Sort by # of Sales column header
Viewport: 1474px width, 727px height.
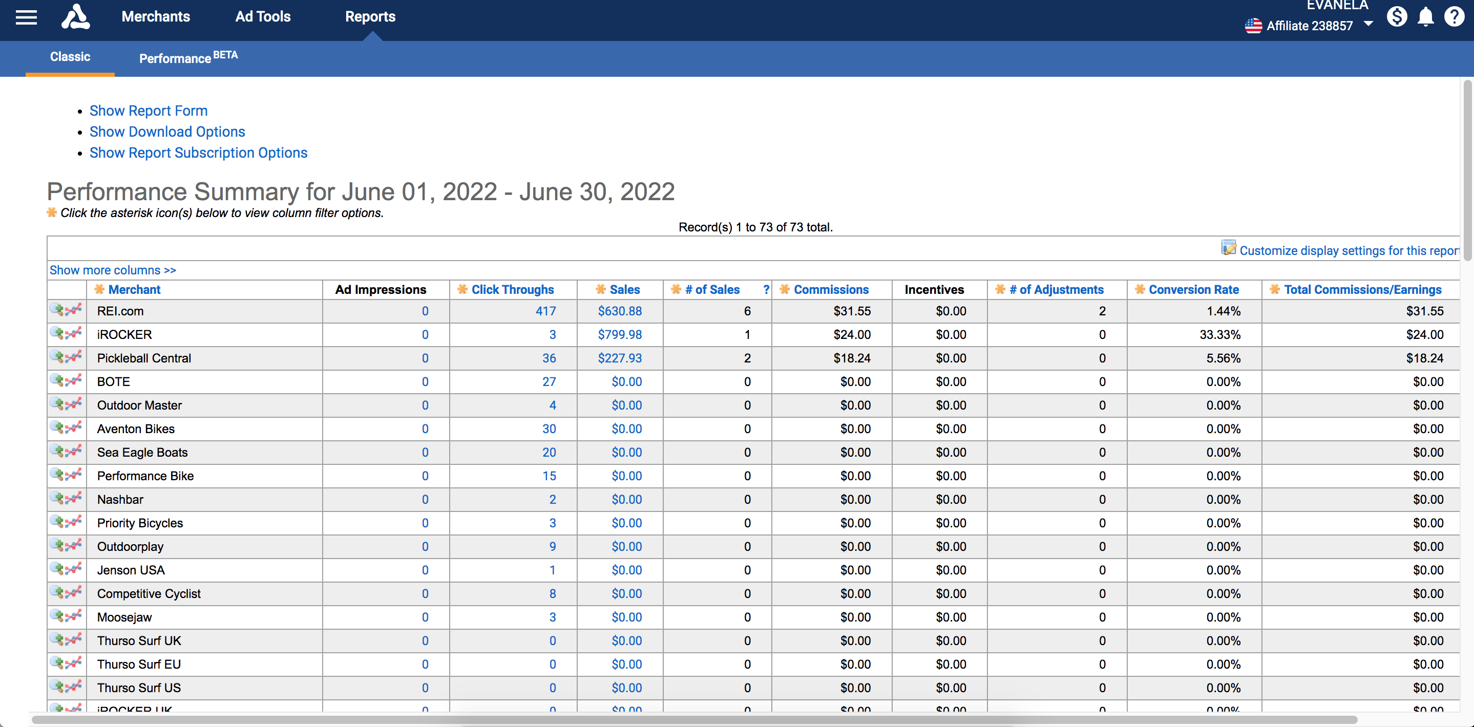pos(712,289)
